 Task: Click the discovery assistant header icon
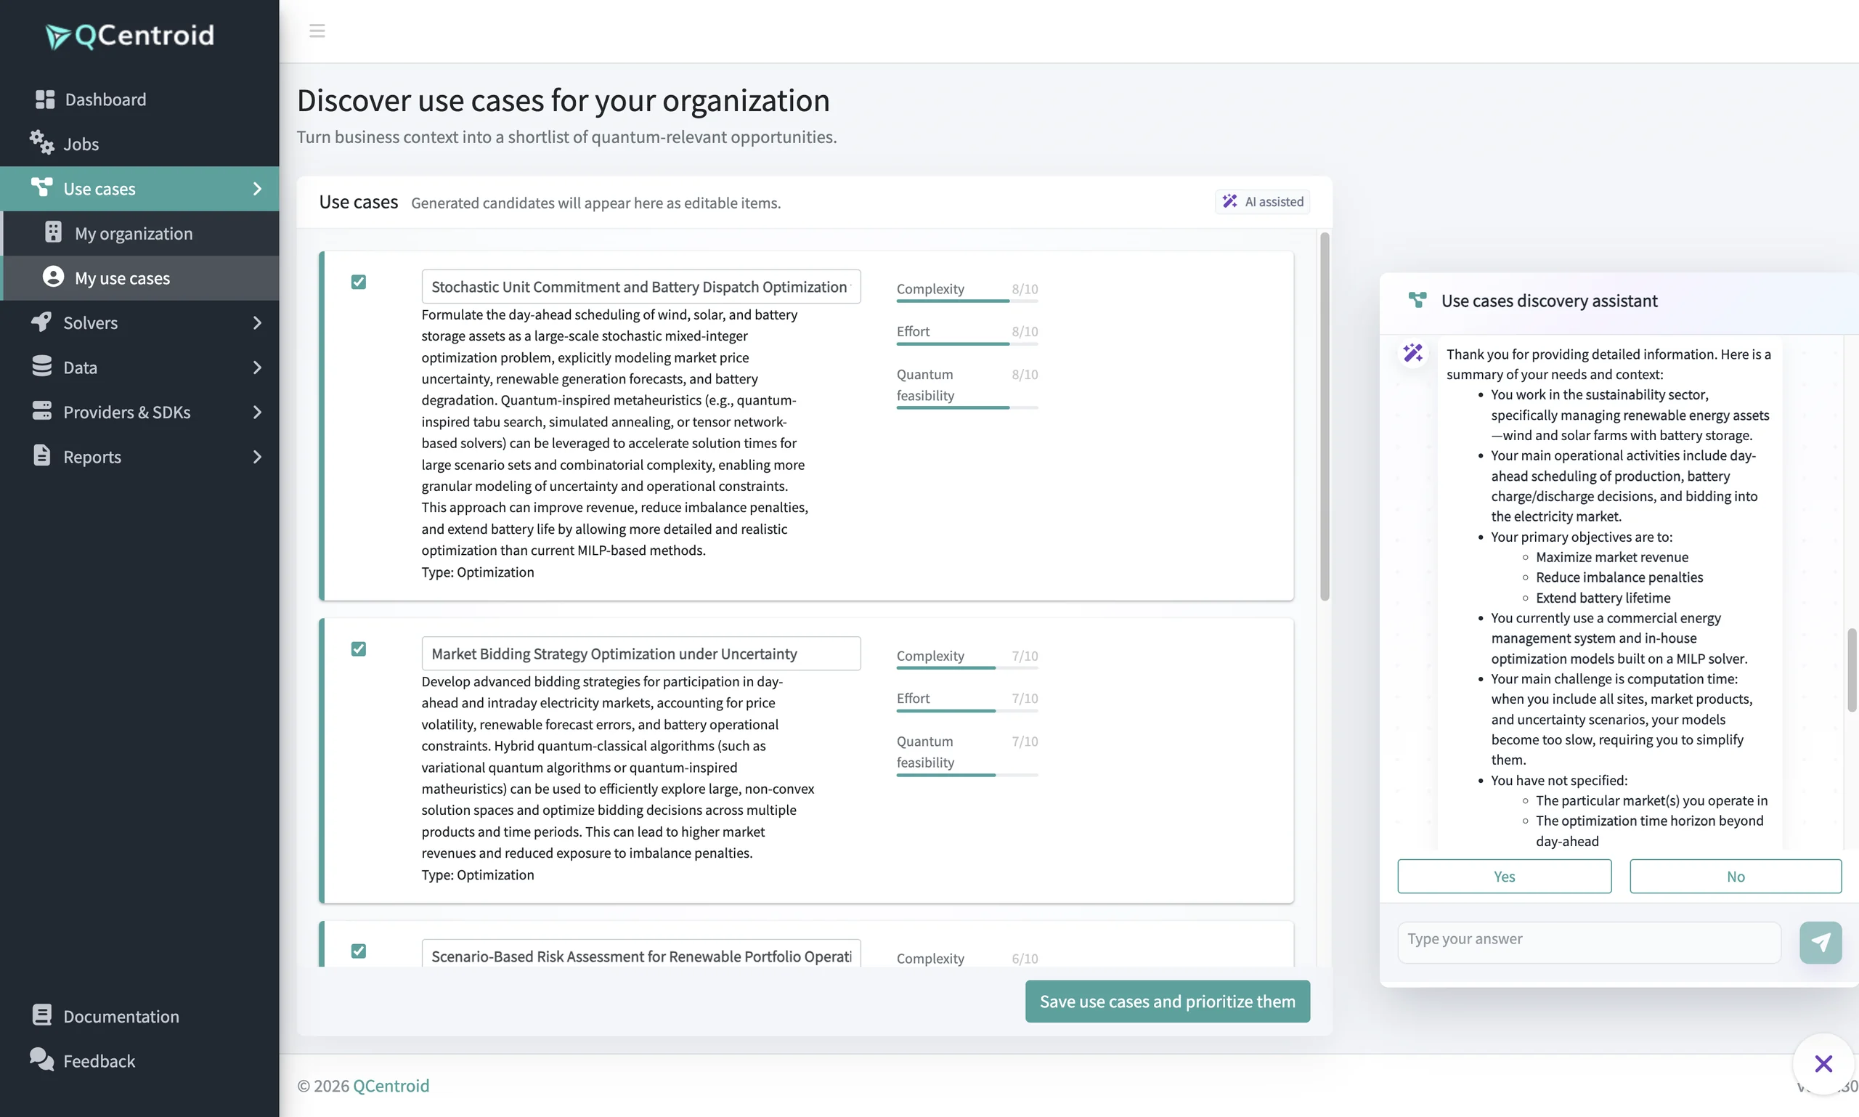pyautogui.click(x=1418, y=301)
